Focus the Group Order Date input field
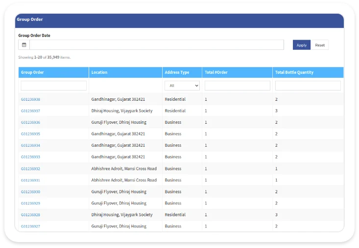This screenshot has height=248, width=359. click(x=157, y=45)
